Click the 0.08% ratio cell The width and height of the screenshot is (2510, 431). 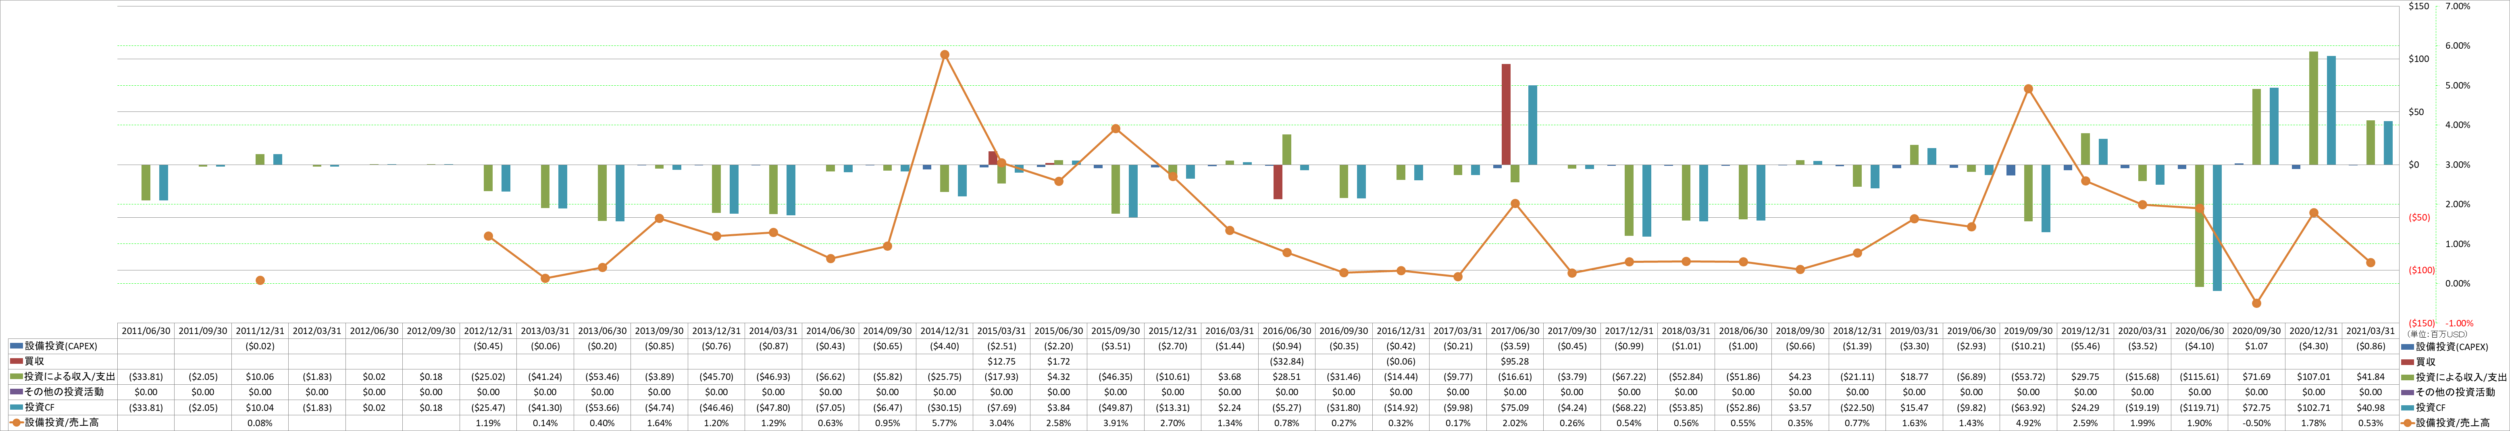click(x=260, y=423)
